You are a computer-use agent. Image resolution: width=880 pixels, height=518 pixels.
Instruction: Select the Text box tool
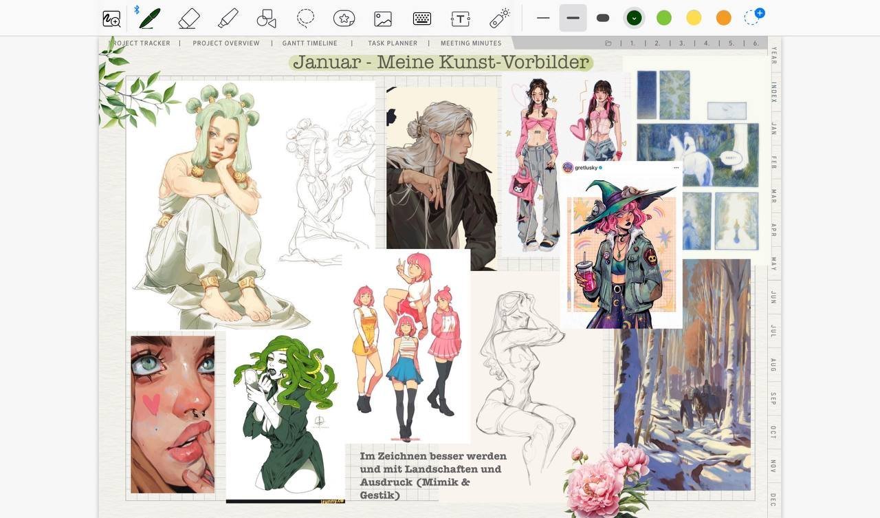[x=461, y=19]
